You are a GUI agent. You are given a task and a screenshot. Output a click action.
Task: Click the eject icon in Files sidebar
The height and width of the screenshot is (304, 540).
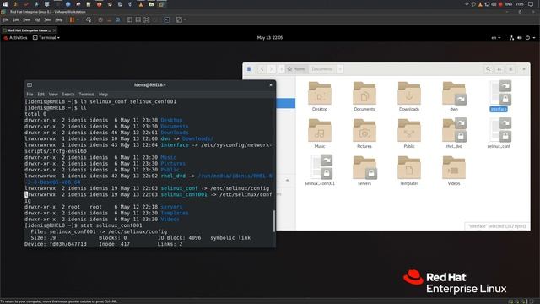click(287, 181)
